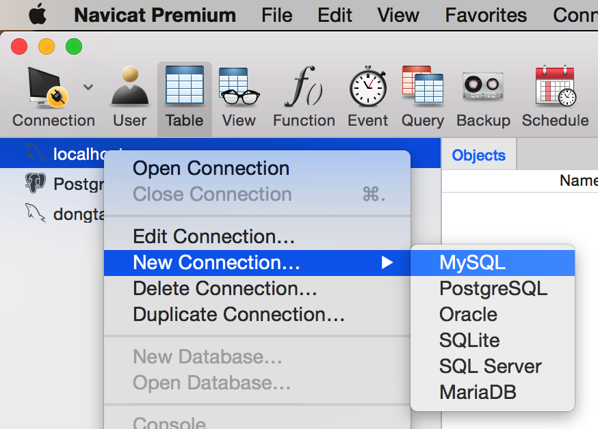Switch to the Objects tab
This screenshot has height=429, width=598.
coord(478,155)
